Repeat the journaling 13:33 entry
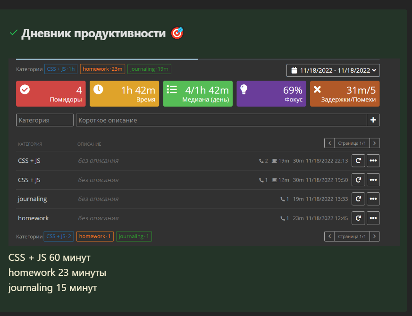 pyautogui.click(x=358, y=199)
